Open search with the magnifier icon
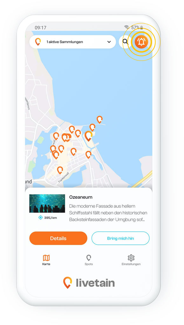This screenshot has height=325, width=184. [x=125, y=42]
